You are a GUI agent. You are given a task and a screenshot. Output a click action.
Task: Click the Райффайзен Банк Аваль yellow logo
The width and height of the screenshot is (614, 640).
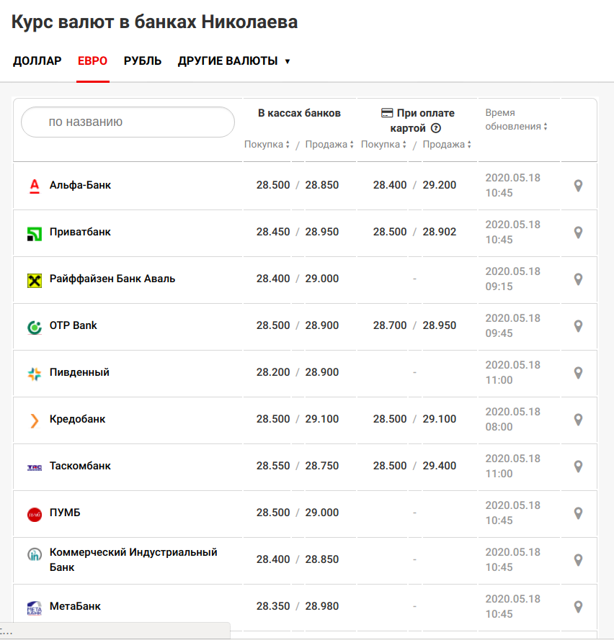[x=35, y=281]
